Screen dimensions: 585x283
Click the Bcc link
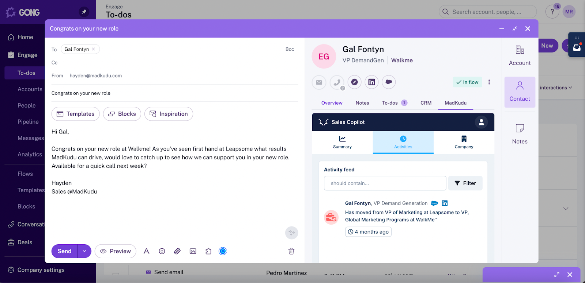290,49
